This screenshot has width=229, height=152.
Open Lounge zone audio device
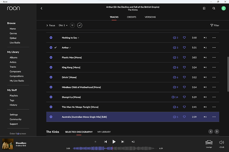pyautogui.click(x=209, y=144)
